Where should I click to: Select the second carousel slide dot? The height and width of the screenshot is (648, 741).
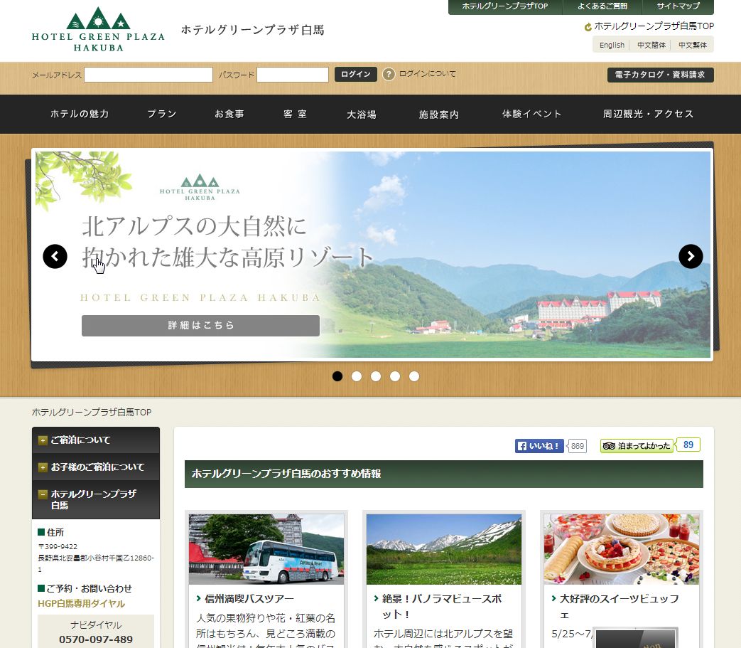click(357, 376)
